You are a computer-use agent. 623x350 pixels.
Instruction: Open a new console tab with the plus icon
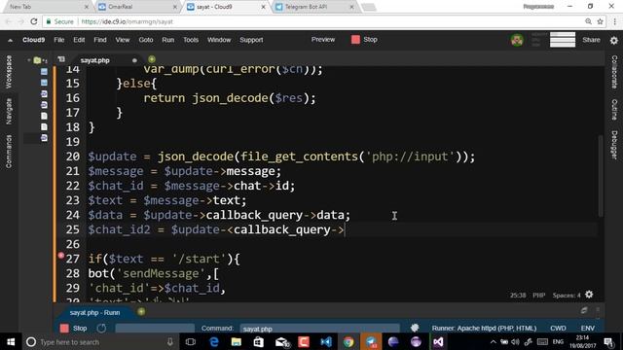(141, 312)
